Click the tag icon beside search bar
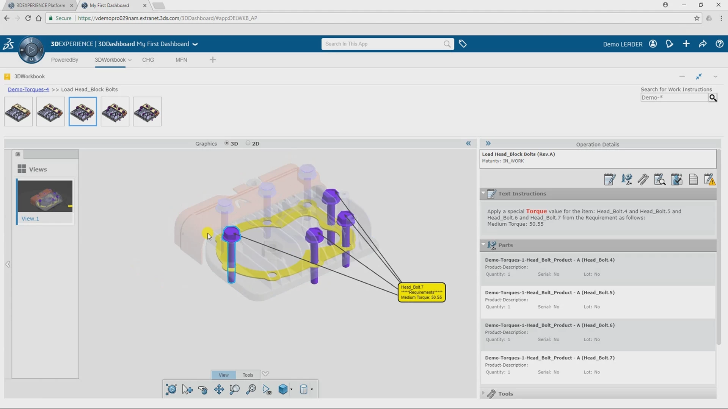 [x=463, y=44]
